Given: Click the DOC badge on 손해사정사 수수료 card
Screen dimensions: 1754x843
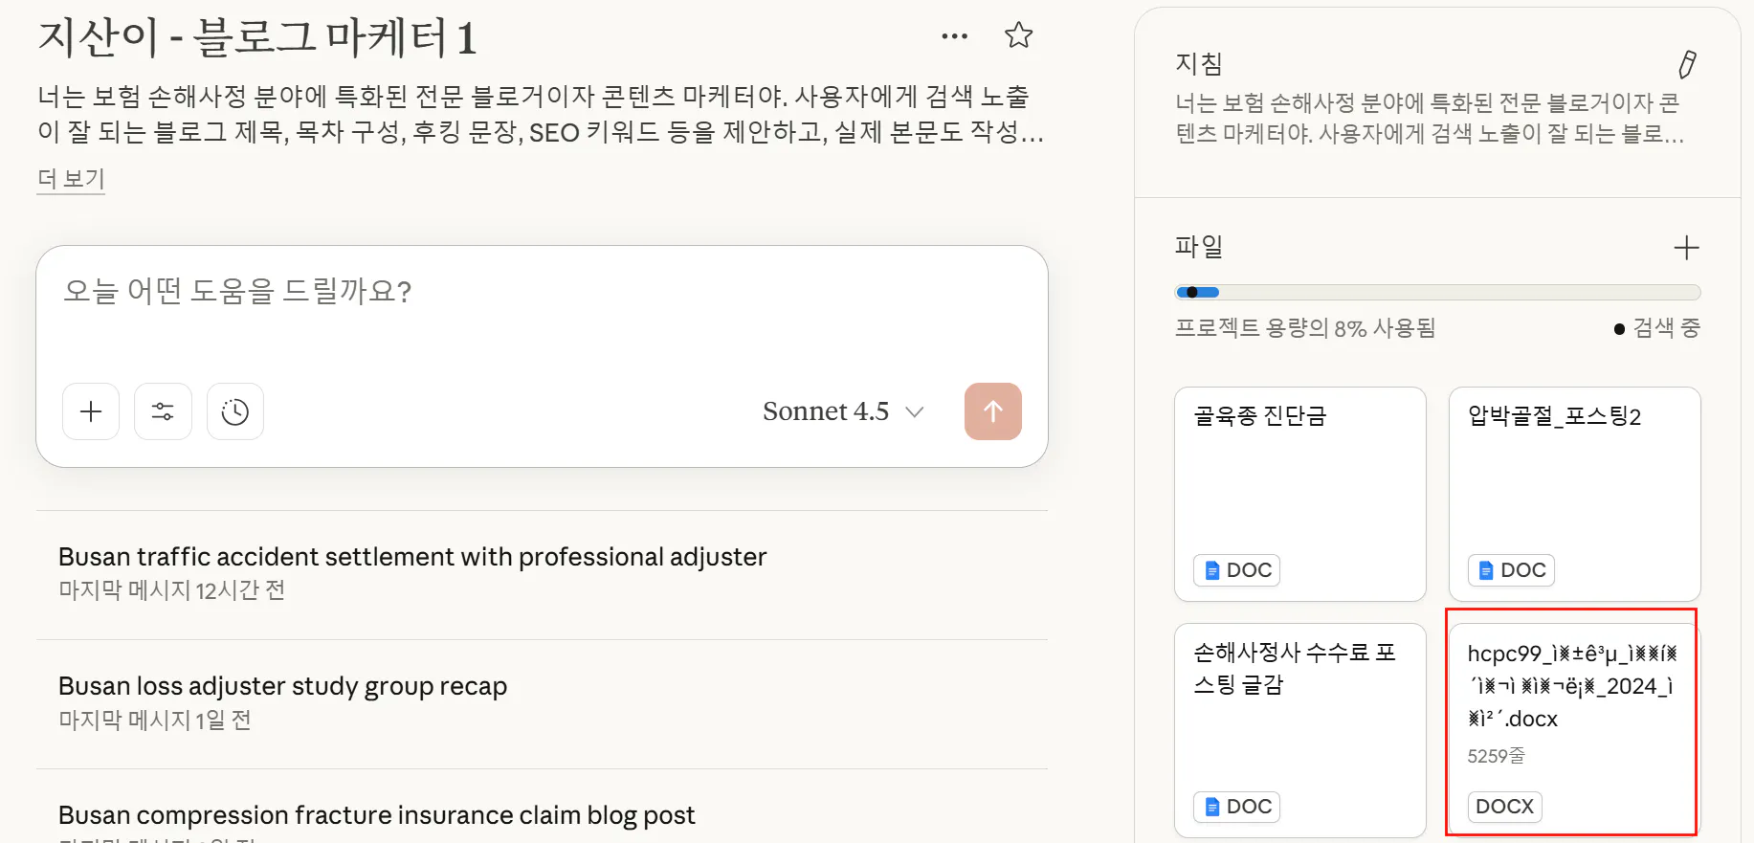Looking at the screenshot, I should coord(1236,807).
